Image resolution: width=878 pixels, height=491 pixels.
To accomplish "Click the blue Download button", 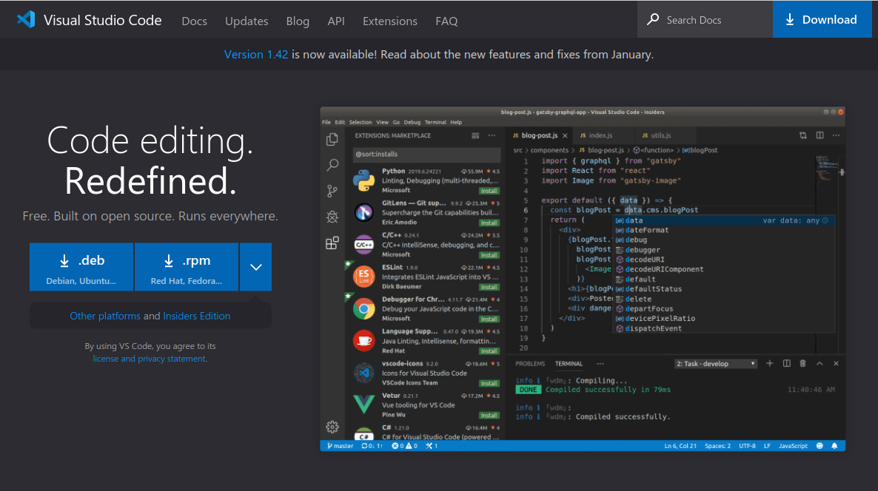I will (x=822, y=19).
